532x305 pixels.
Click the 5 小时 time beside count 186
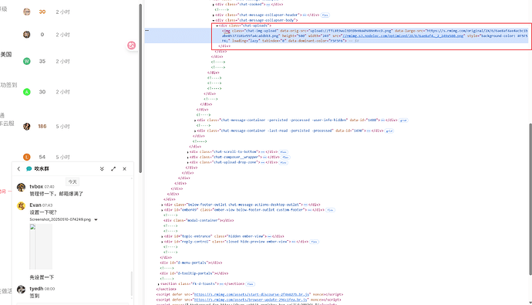62,127
